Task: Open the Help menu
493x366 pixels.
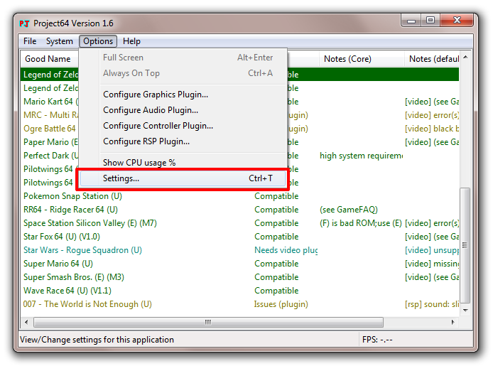Action: point(131,41)
